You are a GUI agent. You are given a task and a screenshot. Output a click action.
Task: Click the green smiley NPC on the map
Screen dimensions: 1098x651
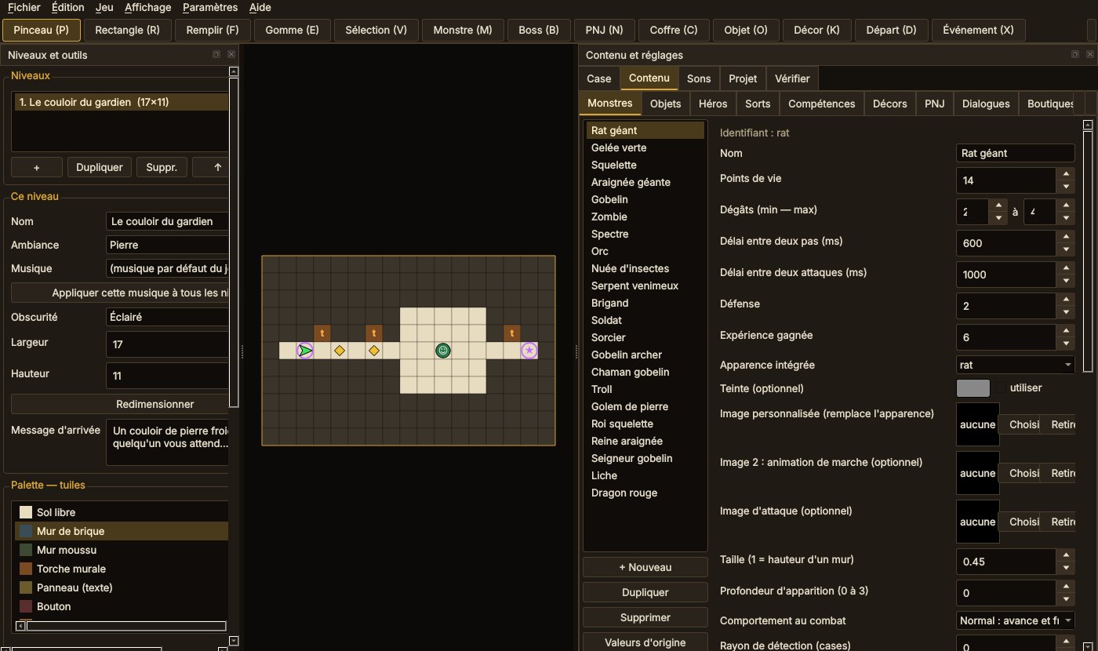pyautogui.click(x=443, y=351)
